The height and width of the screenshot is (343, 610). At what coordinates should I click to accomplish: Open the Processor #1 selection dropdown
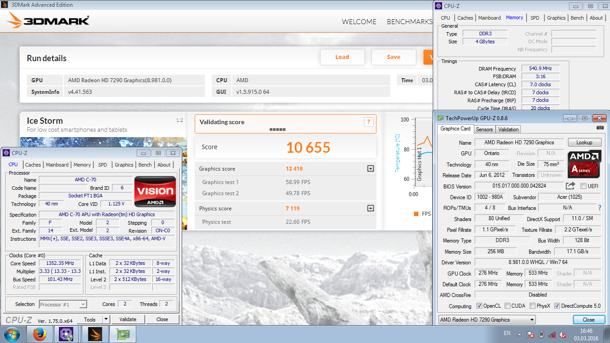pyautogui.click(x=63, y=304)
